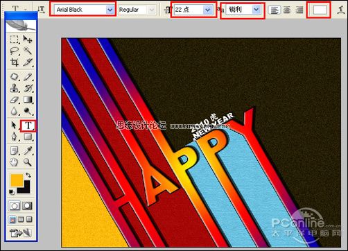The image size is (348, 251).
Task: Switch to Standard editing mode
Action: click(x=15, y=206)
